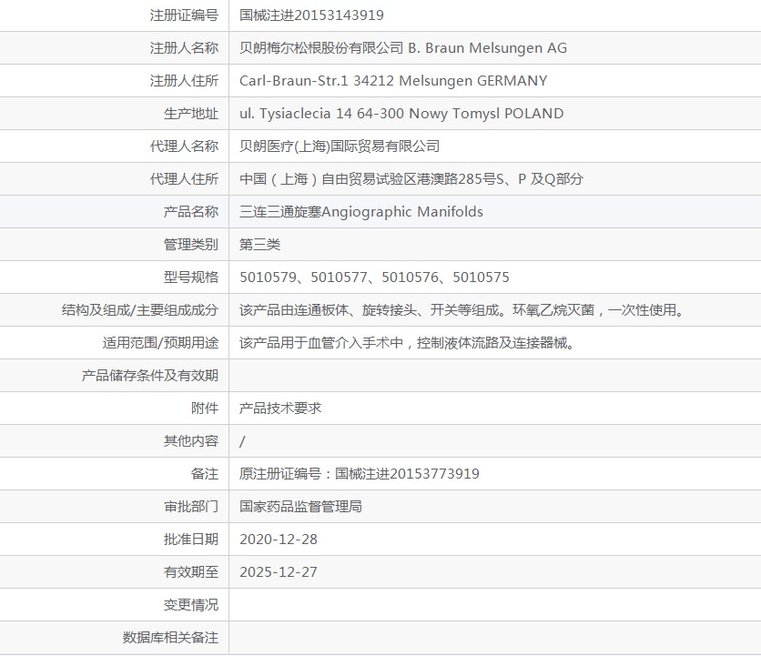Screen dimensions: 761x656
Task: Click the 适用范围/预期用途 label
Action: pyautogui.click(x=160, y=342)
